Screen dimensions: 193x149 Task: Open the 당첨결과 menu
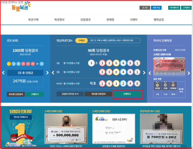coord(85,20)
